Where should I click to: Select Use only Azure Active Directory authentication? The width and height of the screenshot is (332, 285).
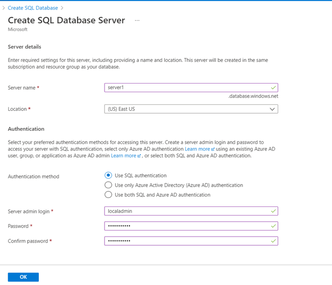[x=108, y=185]
